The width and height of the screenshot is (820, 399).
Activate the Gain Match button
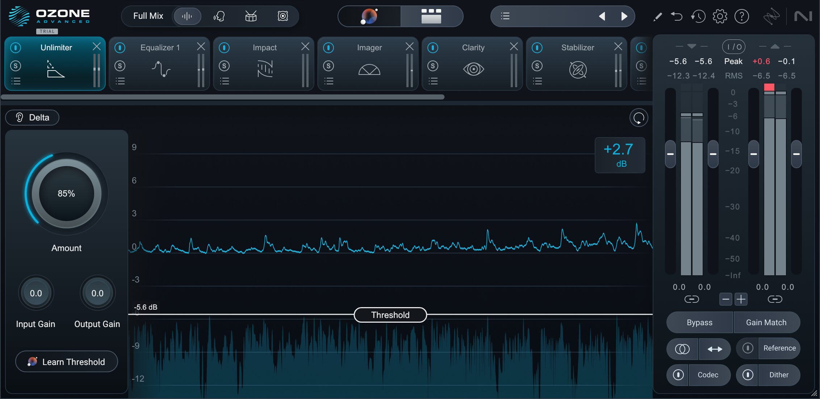pos(767,322)
